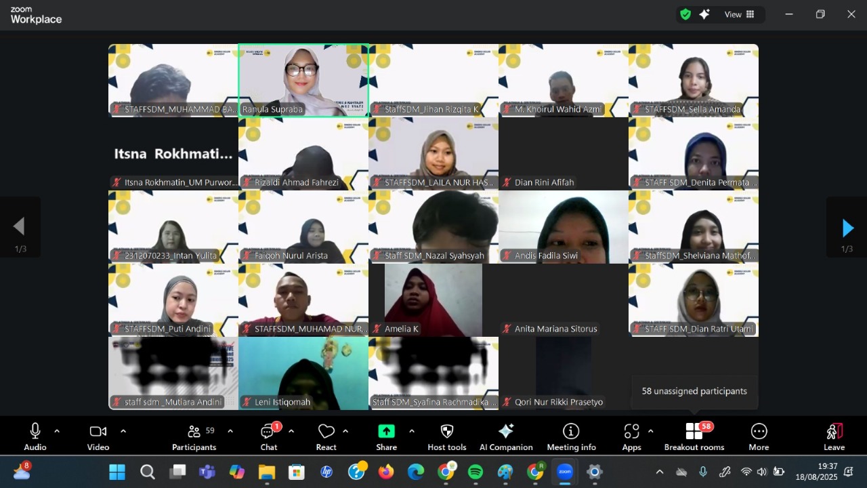Open the React options arrow

[345, 430]
